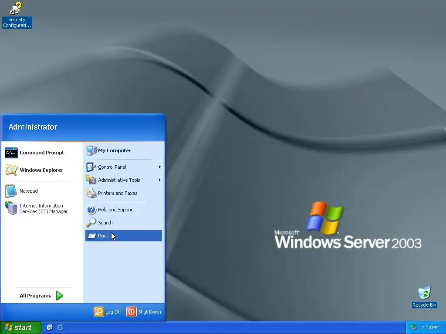Open Windows Explorer from the Start menu
The image size is (446, 334).
41,170
